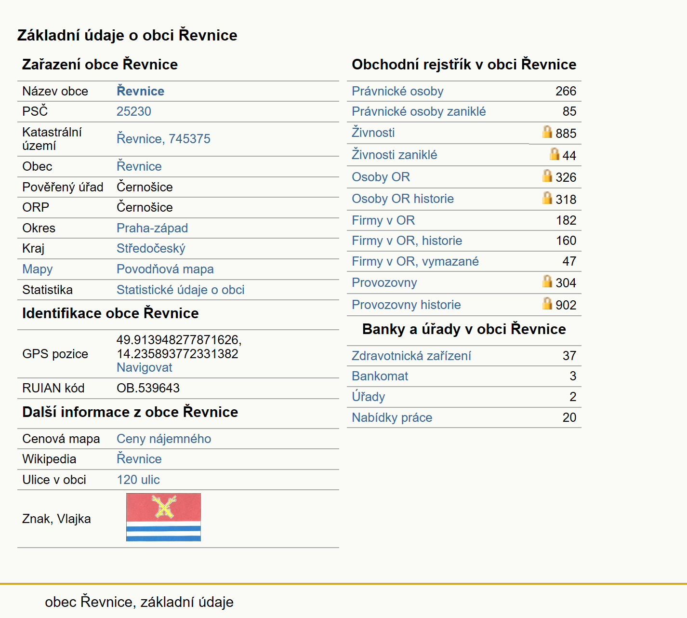This screenshot has width=687, height=618.
Task: Open the Mapy link
Action: [x=38, y=269]
